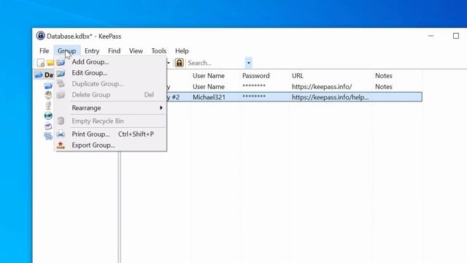
Task: Open the search box dropdown arrow
Action: tap(249, 63)
